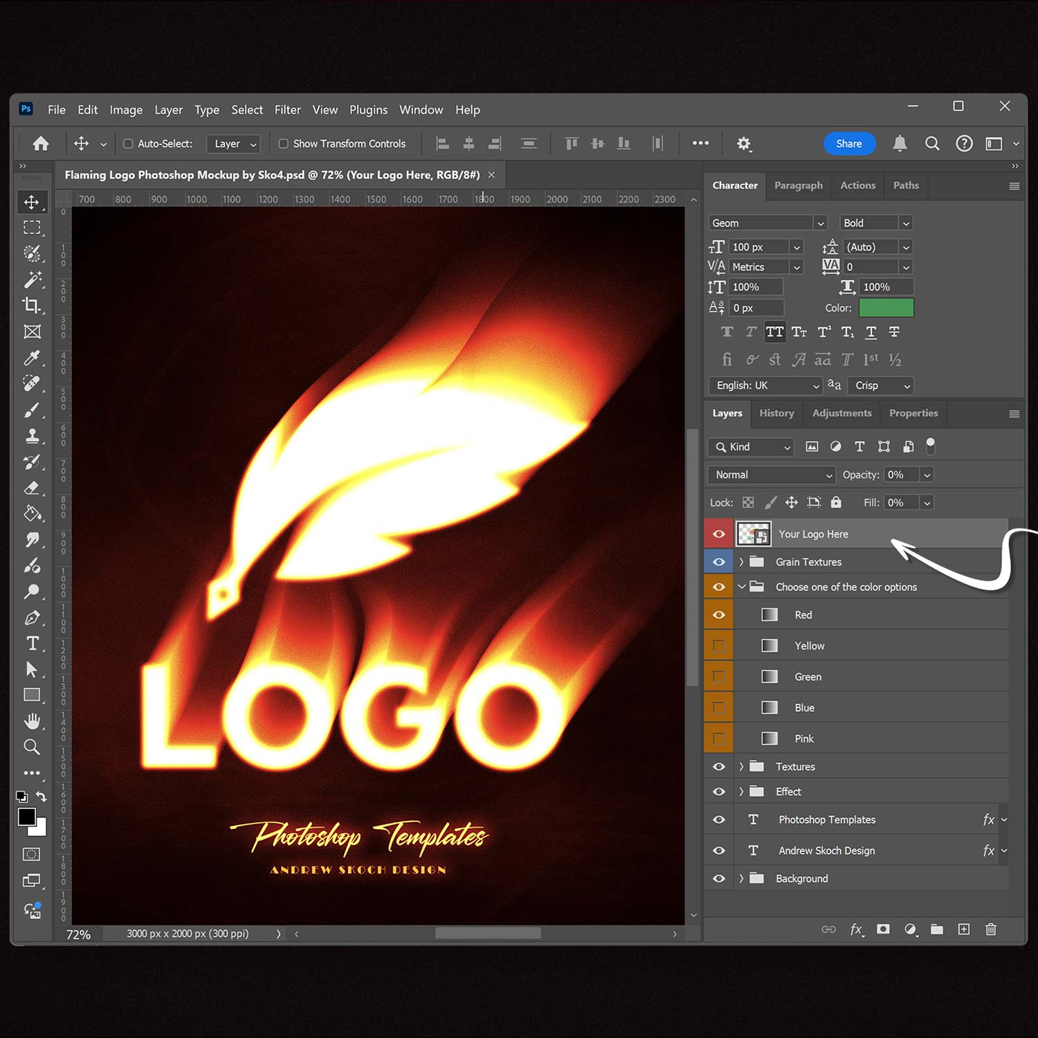Expand the Background group
This screenshot has height=1038, width=1038.
[x=741, y=878]
